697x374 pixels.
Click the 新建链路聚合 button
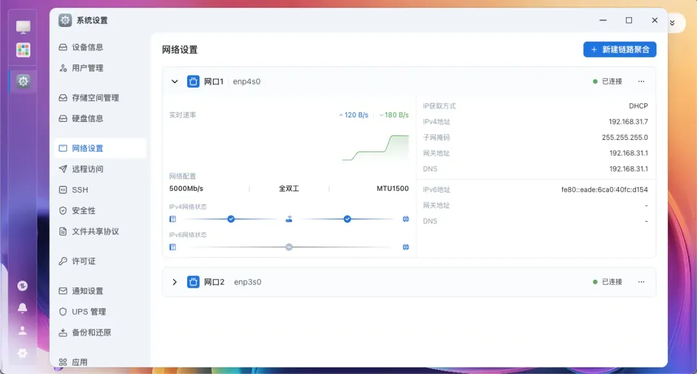620,50
